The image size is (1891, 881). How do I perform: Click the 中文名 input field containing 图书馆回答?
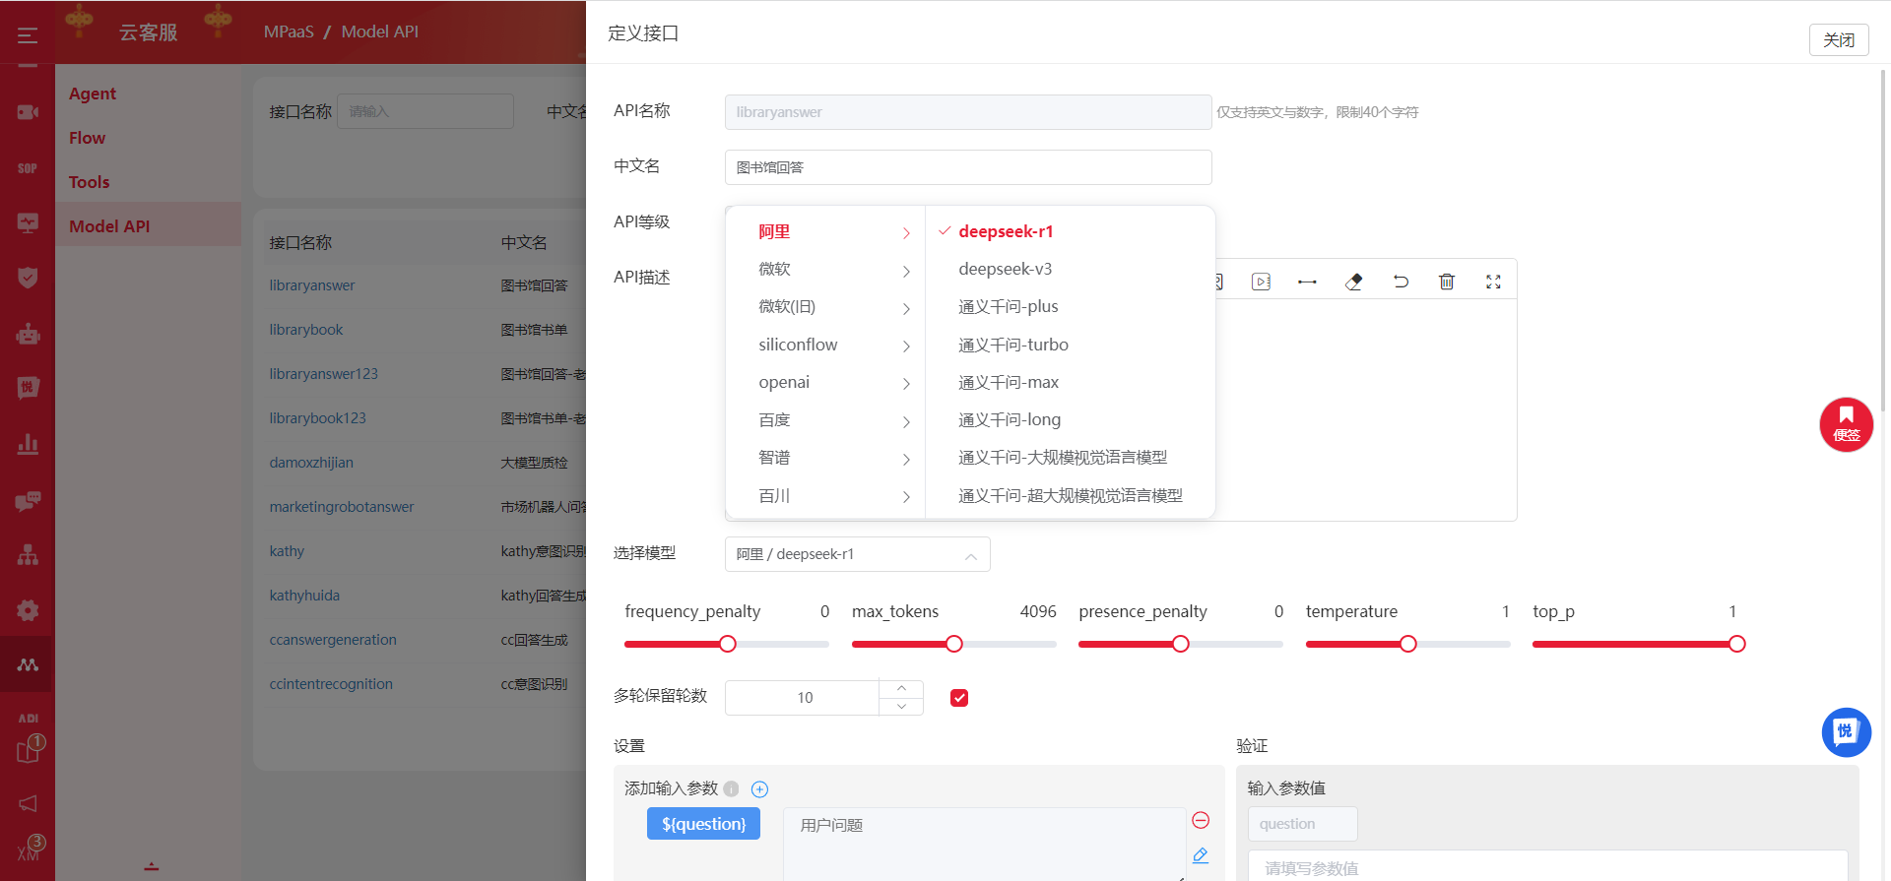point(968,167)
